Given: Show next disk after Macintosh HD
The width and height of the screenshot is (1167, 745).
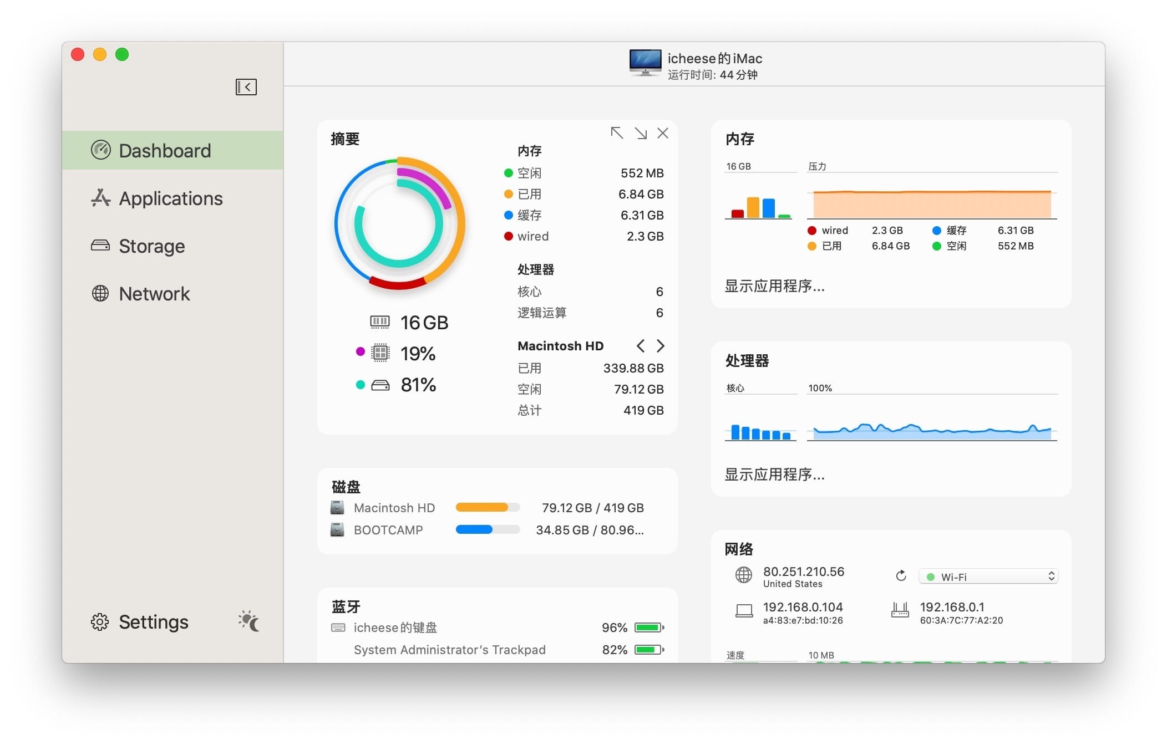Looking at the screenshot, I should tap(661, 346).
